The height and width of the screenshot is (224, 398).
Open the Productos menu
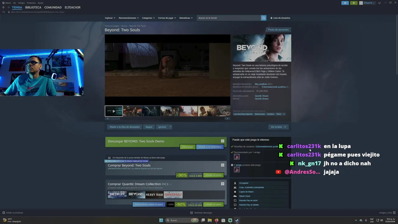pos(31,3)
